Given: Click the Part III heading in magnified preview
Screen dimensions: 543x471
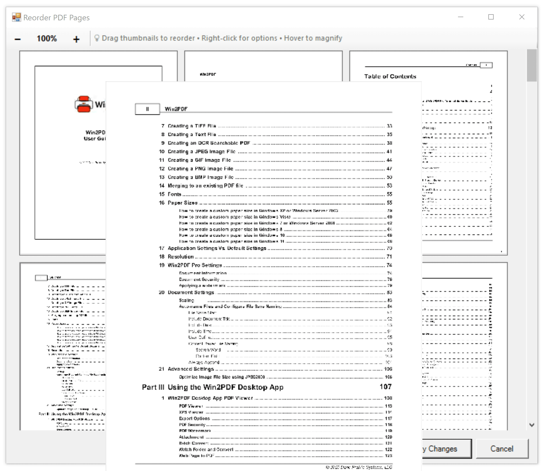Looking at the screenshot, I should pos(213,387).
